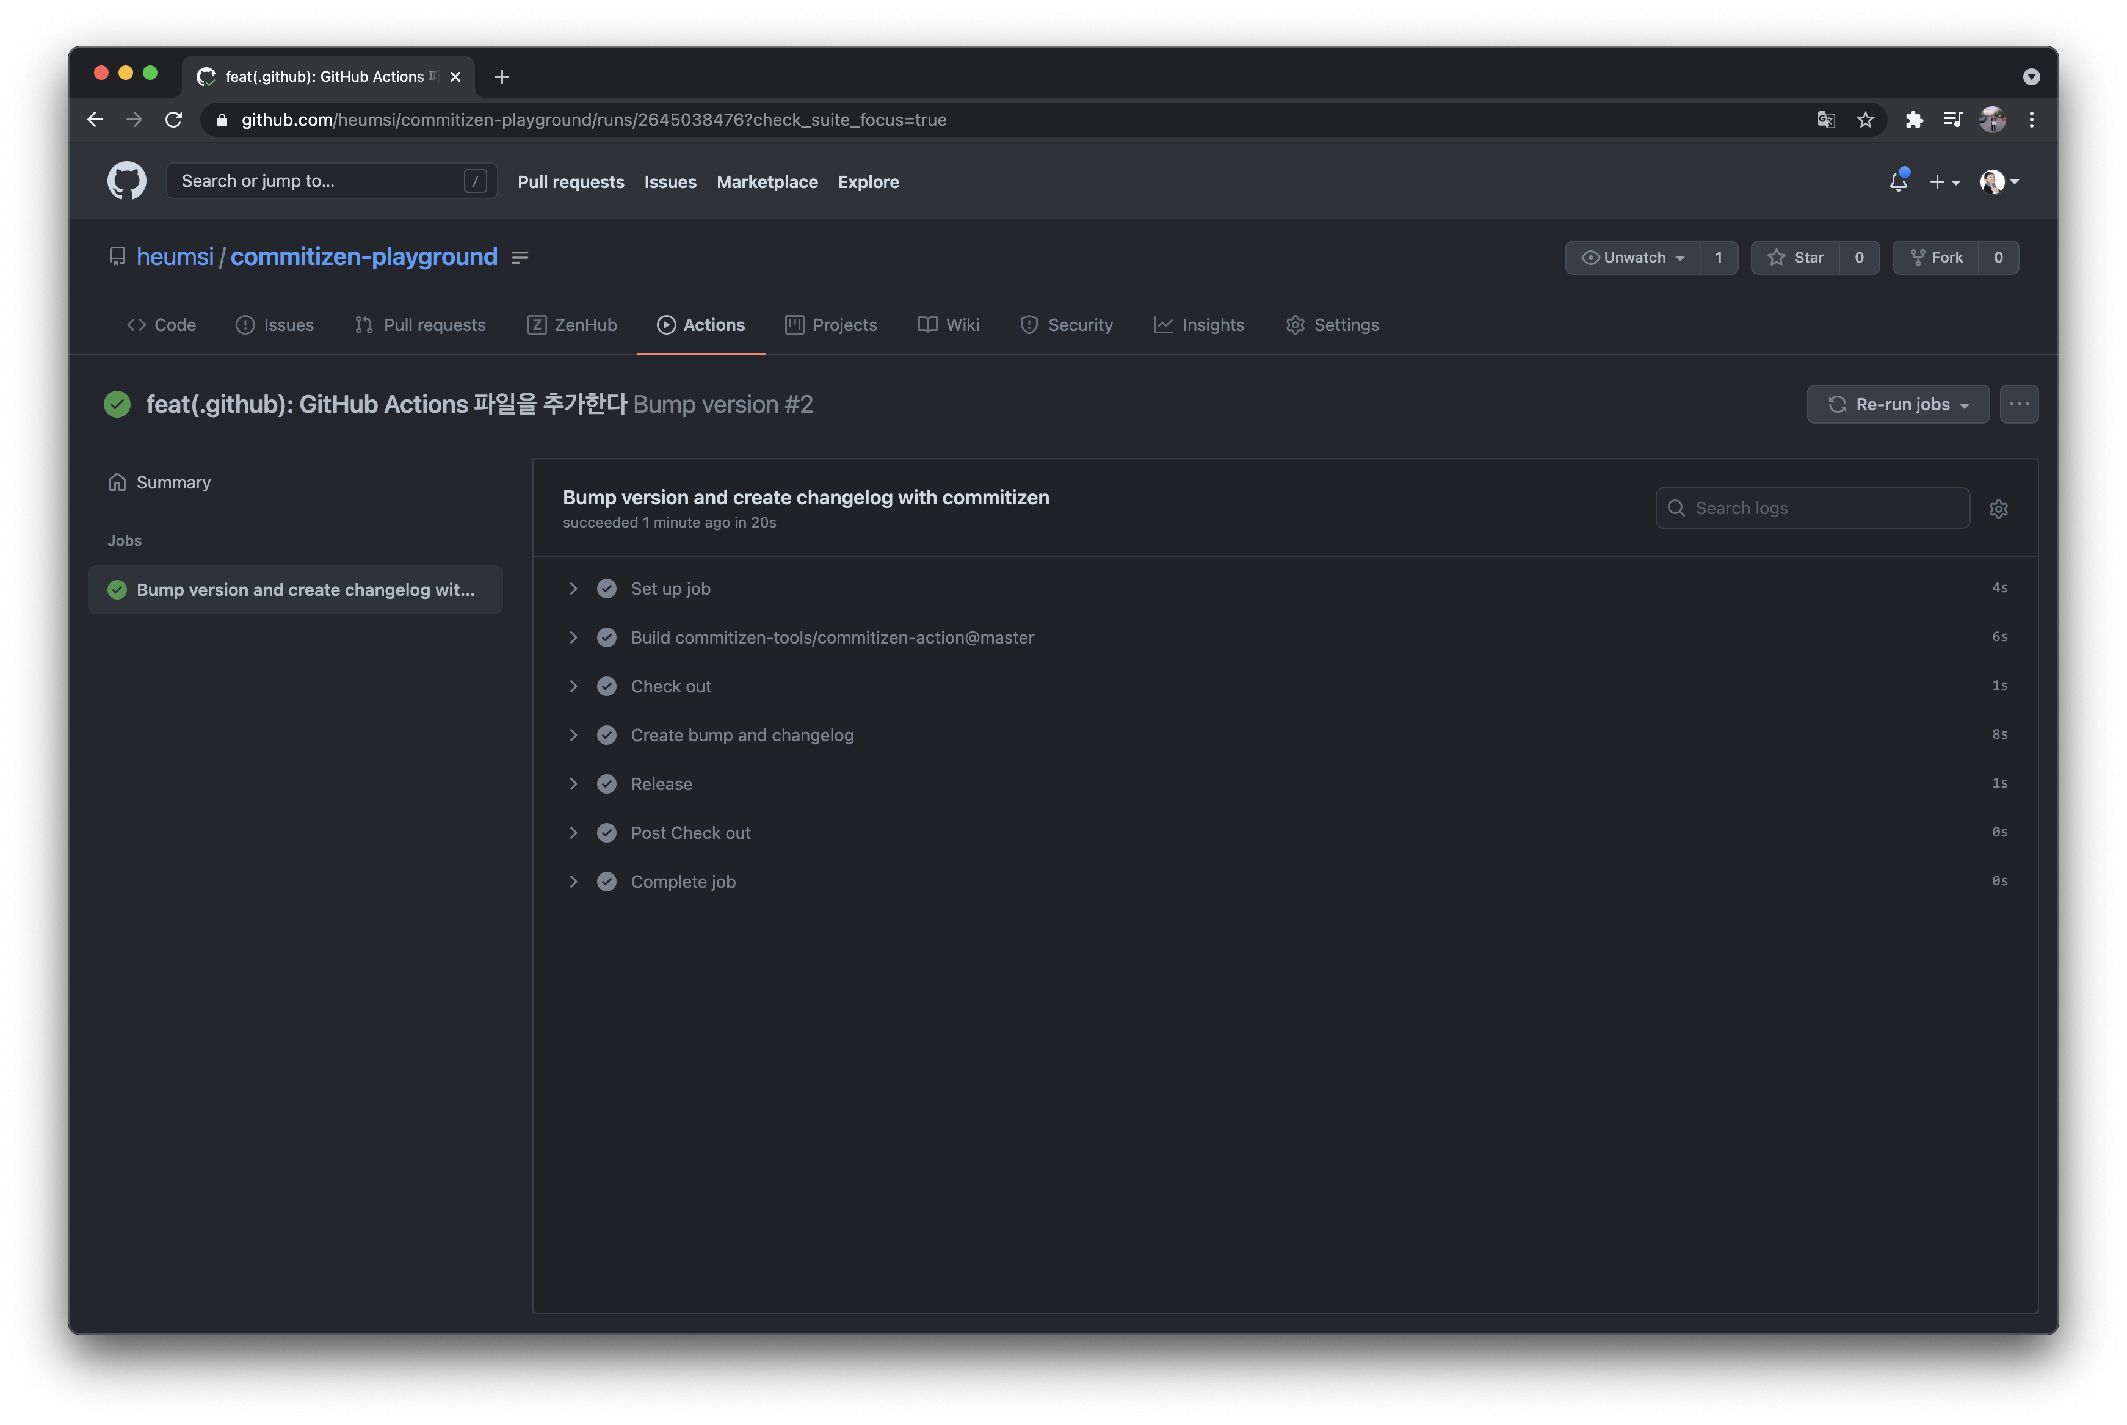Bookmark the page with the star icon
Screen dimensions: 2127x1425
click(x=1865, y=120)
